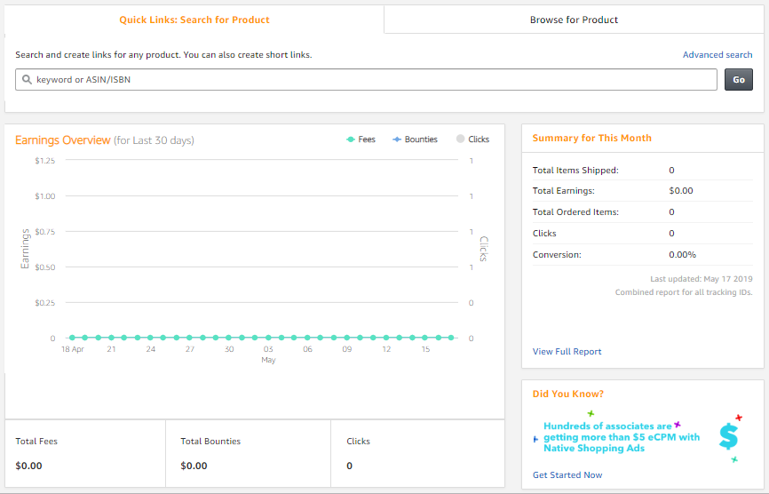Click the Get Started Now link
Viewport: 769px width, 494px height.
click(567, 474)
